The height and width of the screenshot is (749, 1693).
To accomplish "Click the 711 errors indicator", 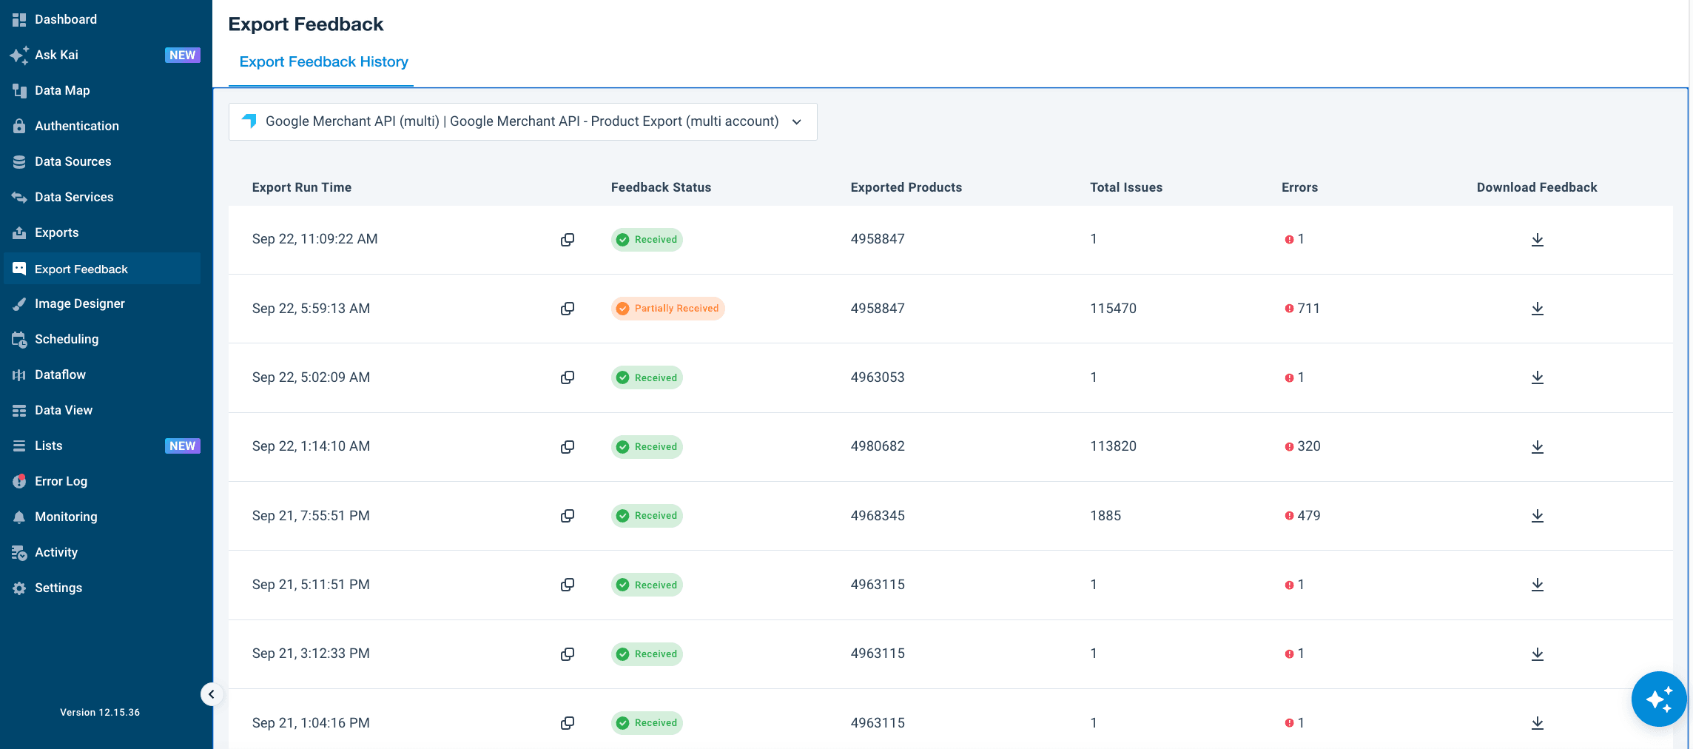I will click(x=1302, y=309).
